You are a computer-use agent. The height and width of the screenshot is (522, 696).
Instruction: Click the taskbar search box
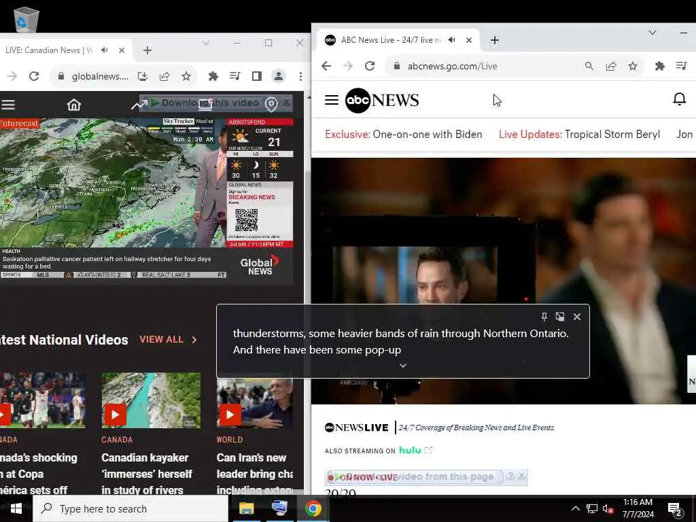[130, 508]
